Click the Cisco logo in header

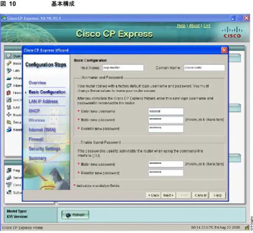(x=232, y=33)
